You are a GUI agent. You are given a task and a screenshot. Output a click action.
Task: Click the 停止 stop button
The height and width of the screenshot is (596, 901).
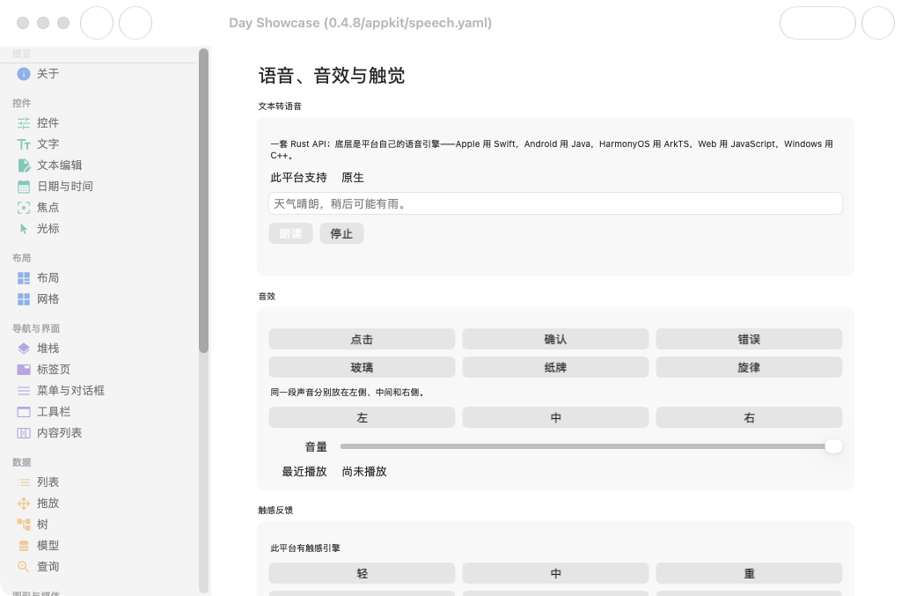(341, 233)
